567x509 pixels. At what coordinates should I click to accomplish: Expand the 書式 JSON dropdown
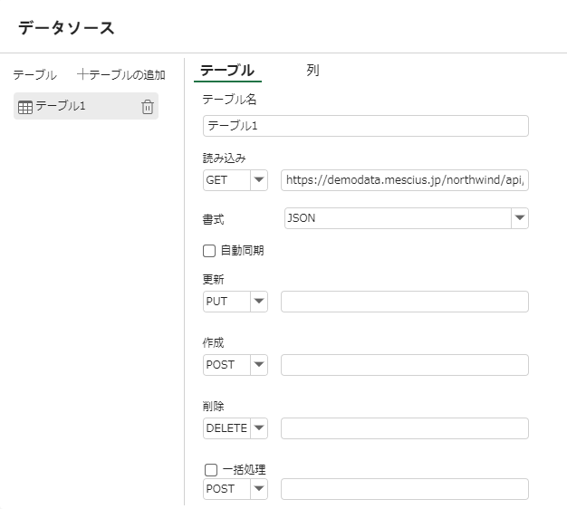click(x=519, y=218)
